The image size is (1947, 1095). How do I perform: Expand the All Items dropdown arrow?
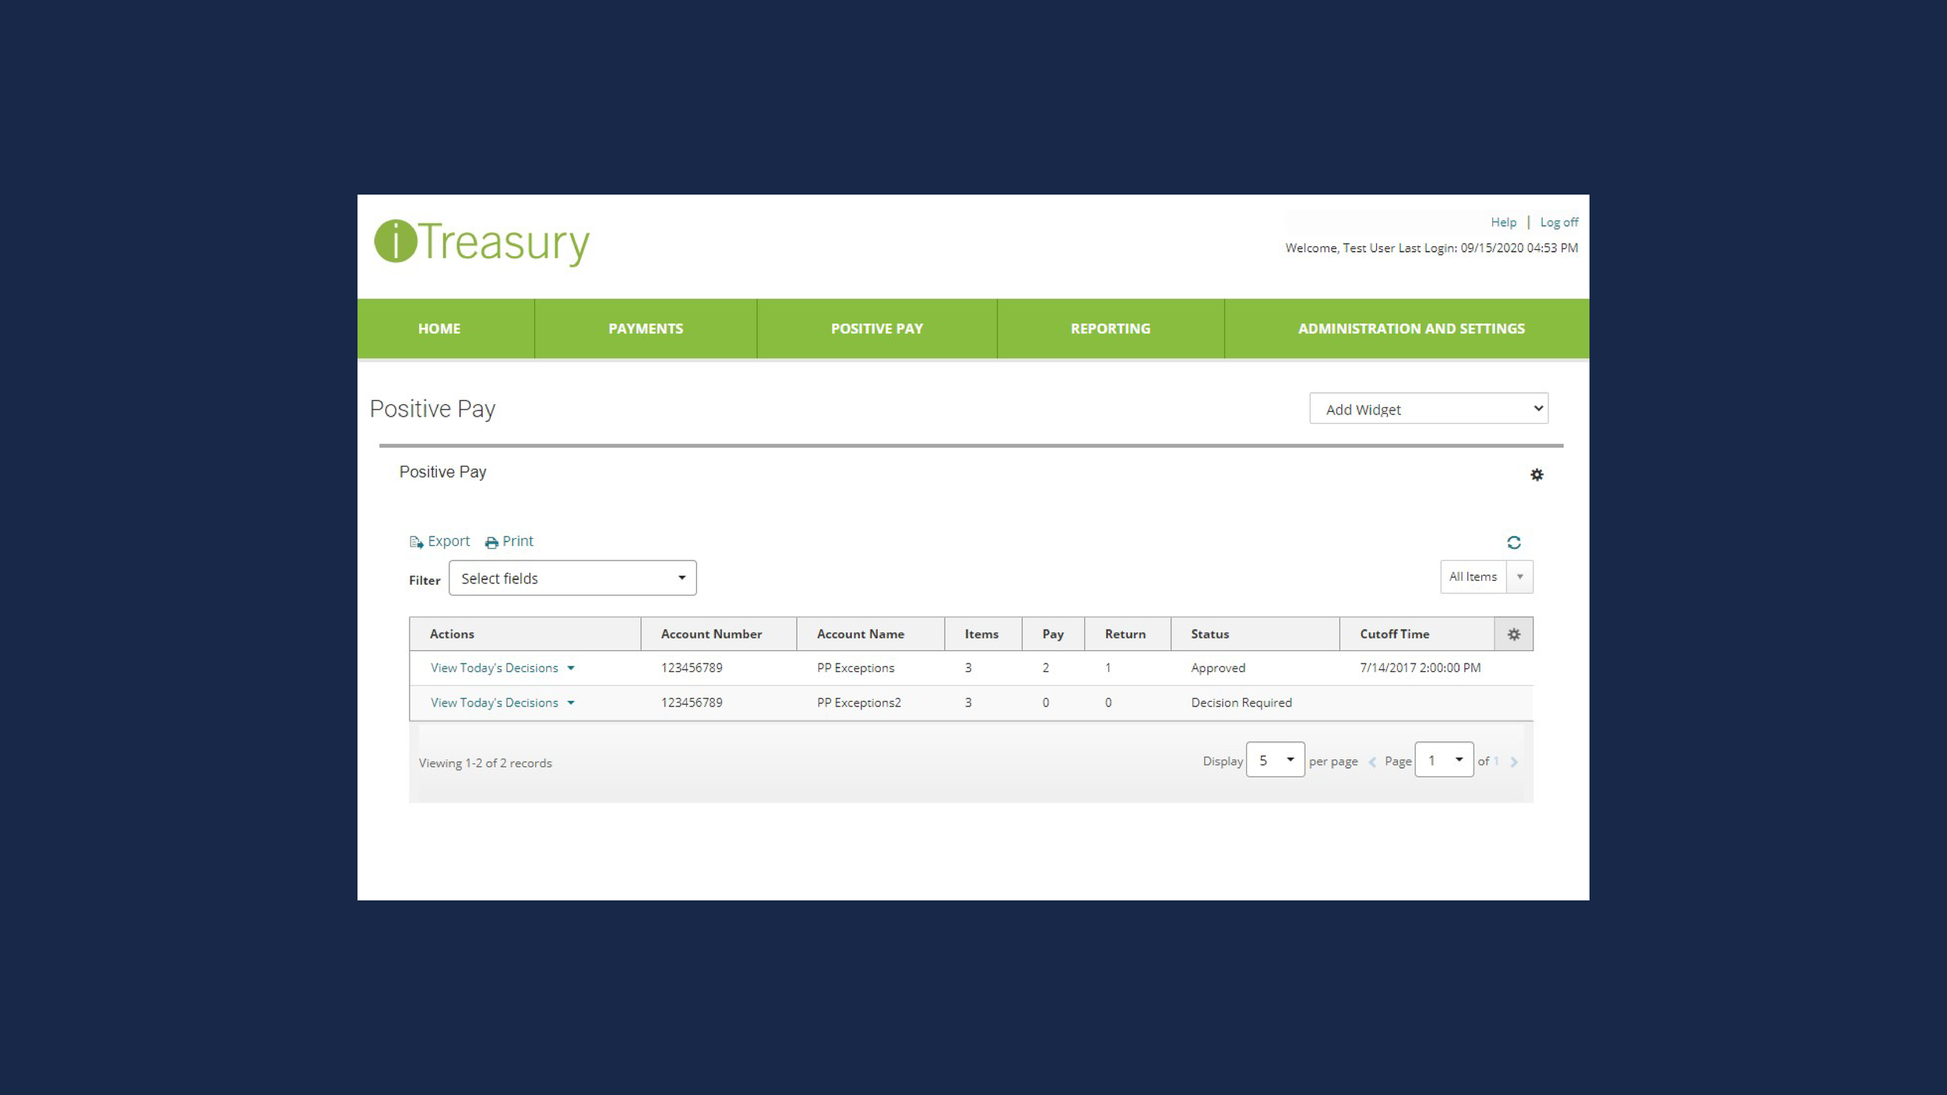pyautogui.click(x=1519, y=577)
